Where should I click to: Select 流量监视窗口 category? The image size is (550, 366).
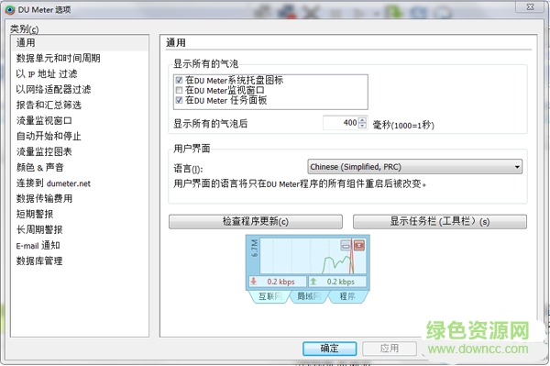(x=44, y=120)
